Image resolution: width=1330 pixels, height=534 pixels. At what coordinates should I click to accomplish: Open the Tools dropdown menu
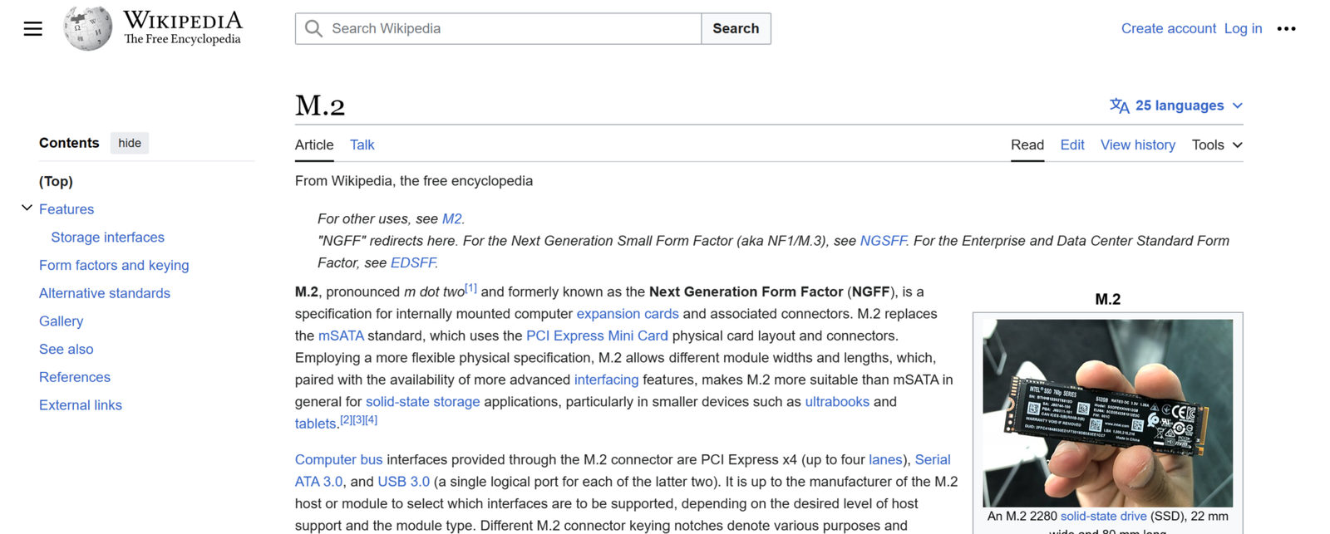coord(1217,145)
